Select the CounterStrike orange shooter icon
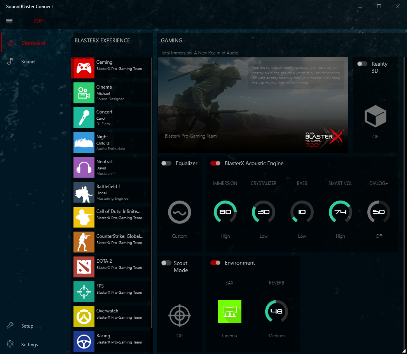 click(84, 242)
